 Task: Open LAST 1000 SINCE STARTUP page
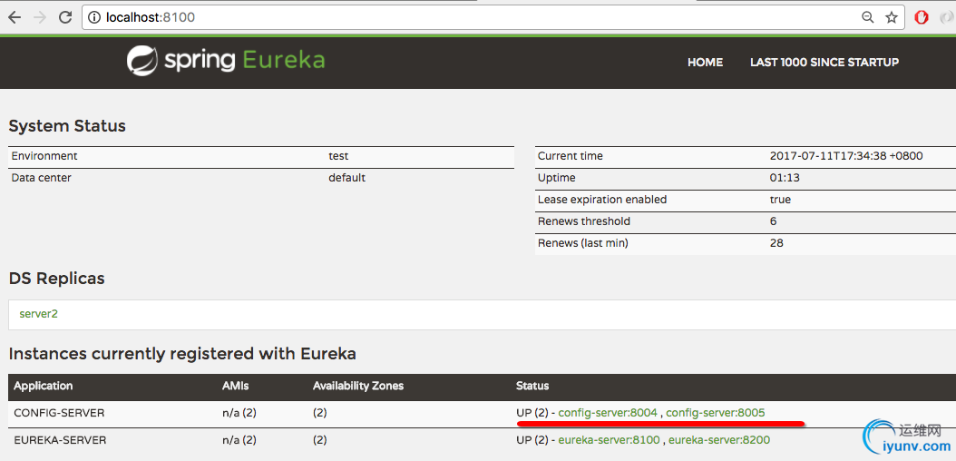pyautogui.click(x=824, y=63)
